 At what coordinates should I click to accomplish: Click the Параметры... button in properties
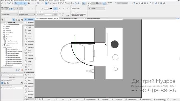[12, 77]
